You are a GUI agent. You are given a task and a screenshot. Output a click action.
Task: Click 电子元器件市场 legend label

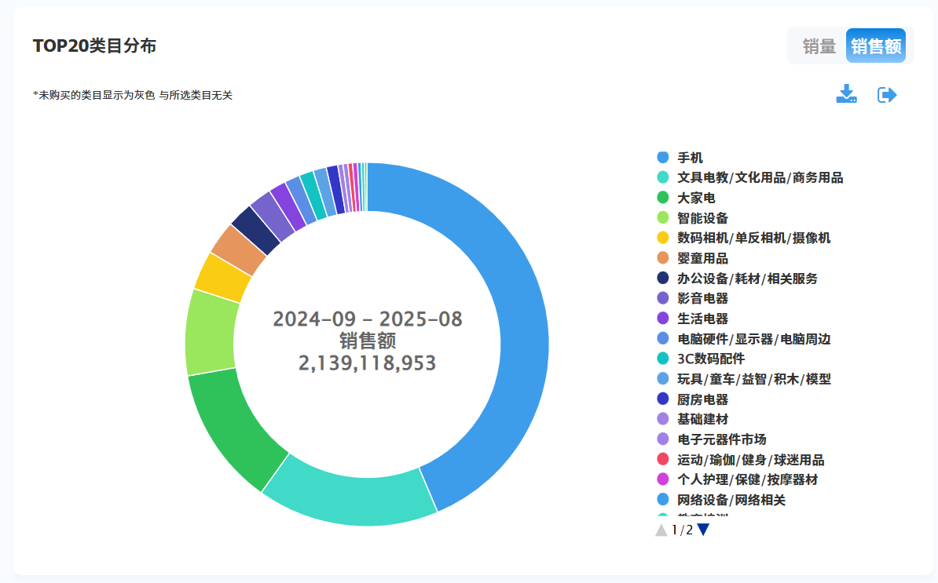(722, 439)
